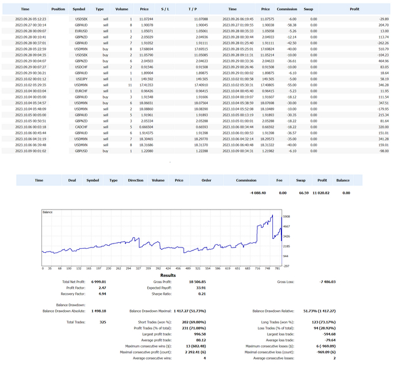This screenshot has width=403, height=373.
Task: Select the -297 y-axis label
Action: click(x=286, y=266)
